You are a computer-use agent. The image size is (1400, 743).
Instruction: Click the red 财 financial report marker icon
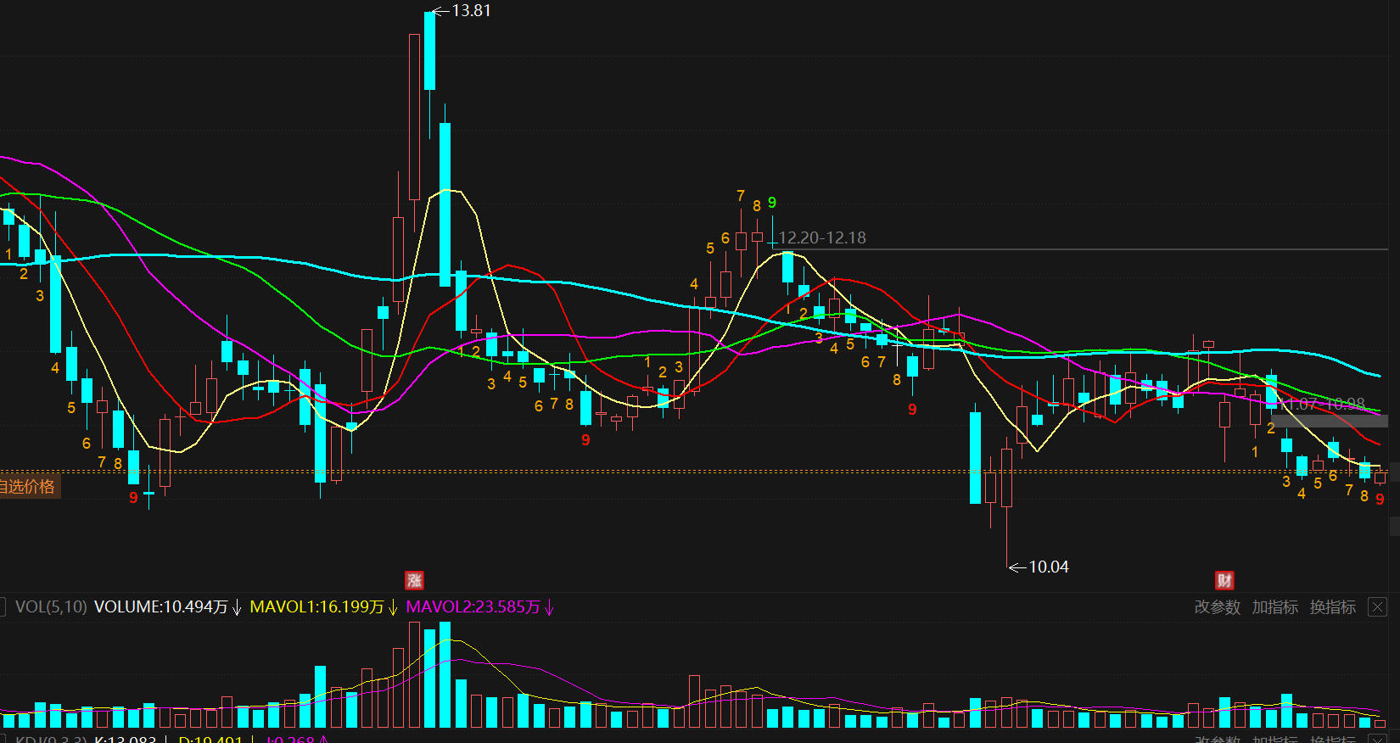pos(1224,580)
